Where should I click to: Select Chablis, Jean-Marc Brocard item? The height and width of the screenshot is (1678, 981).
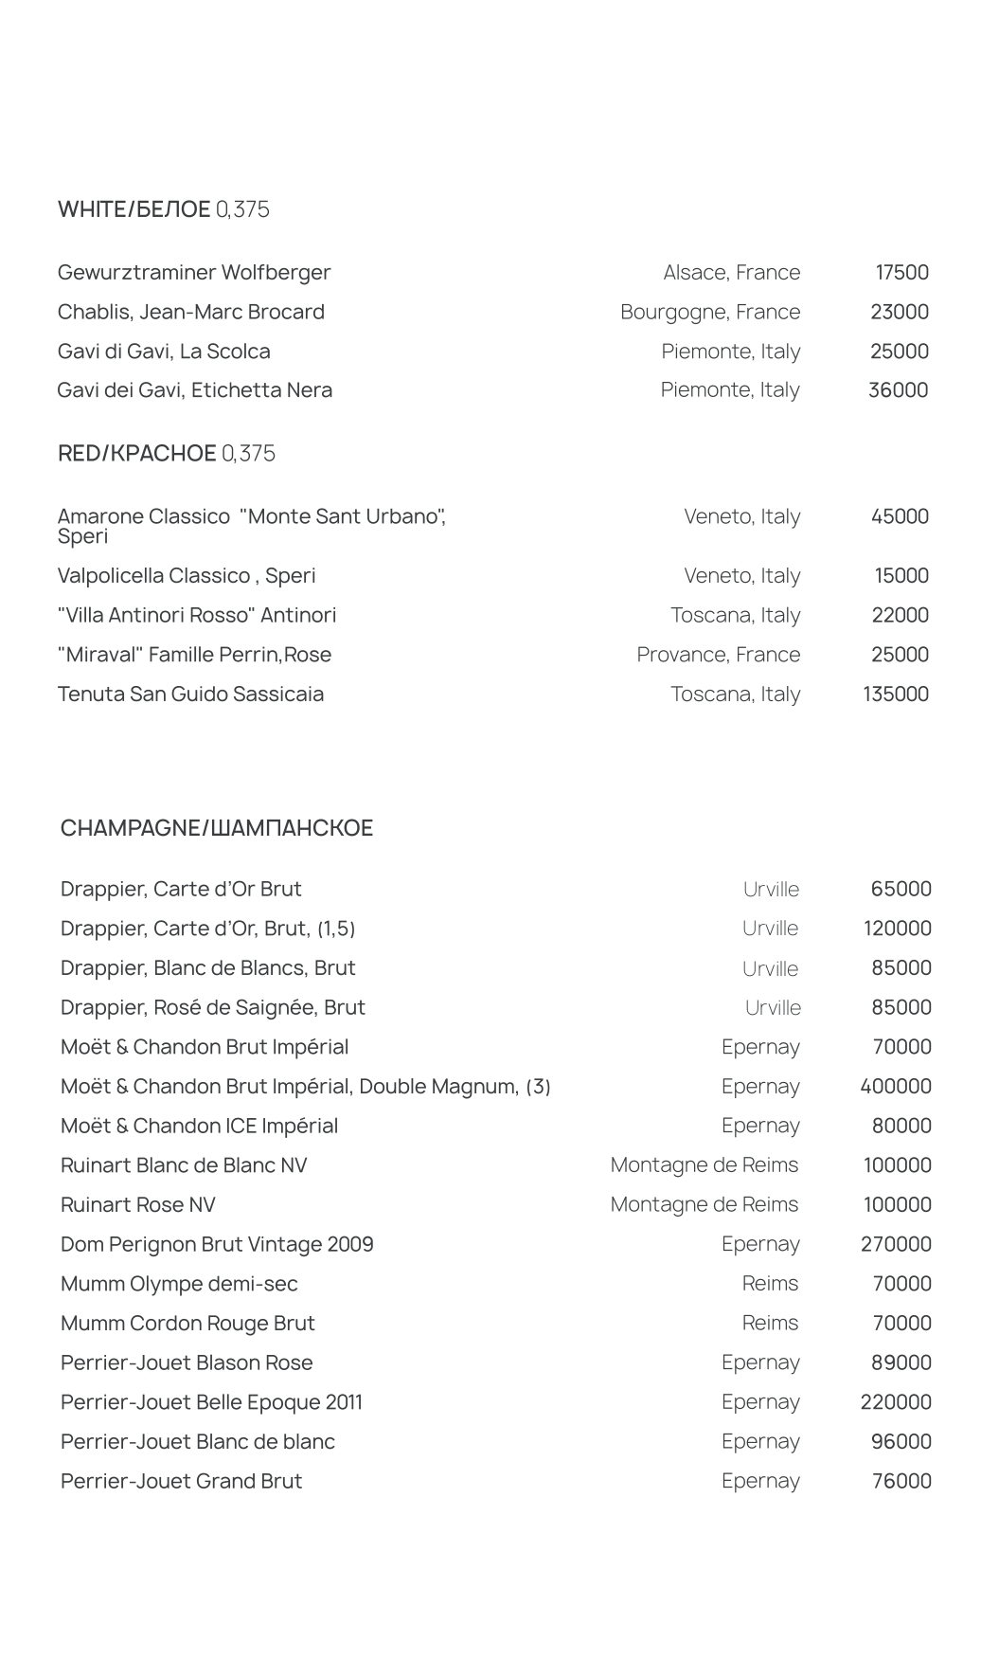click(191, 312)
